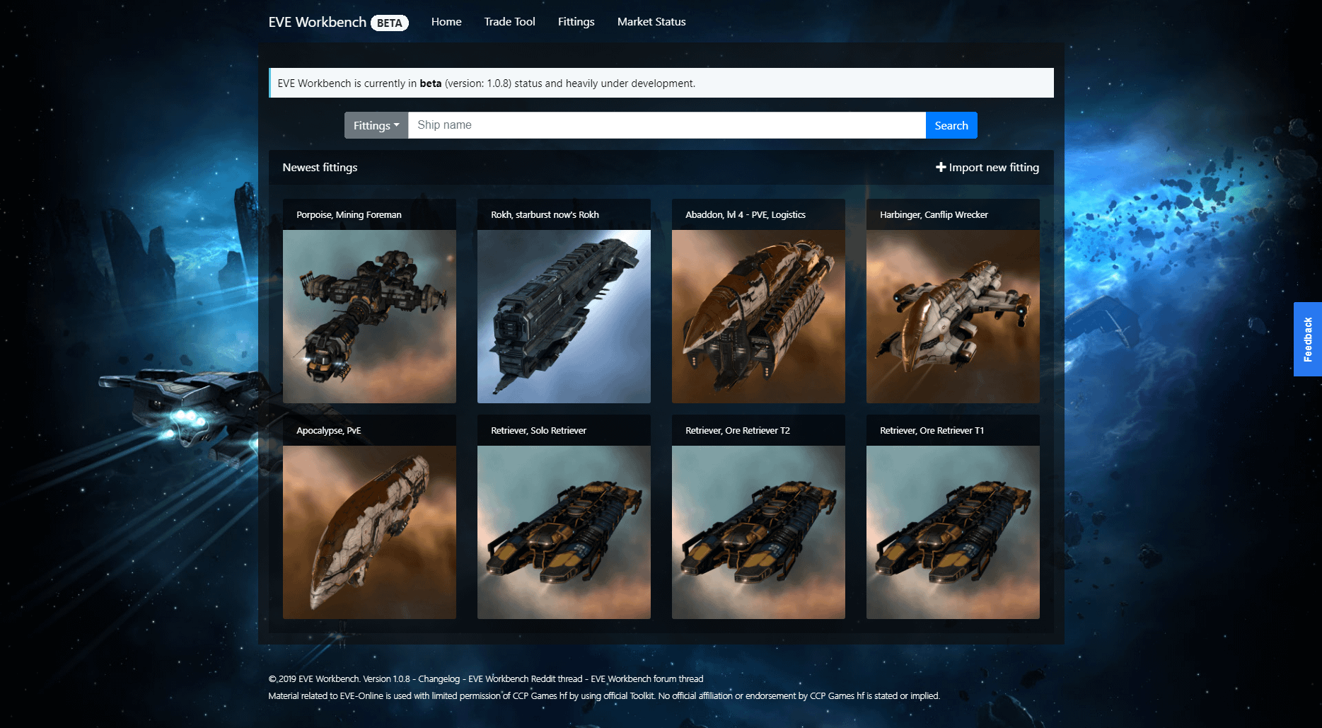Open the Abaddon, lvl 4 PVE ship image
Viewport: 1322px width, 728px height.
[758, 316]
